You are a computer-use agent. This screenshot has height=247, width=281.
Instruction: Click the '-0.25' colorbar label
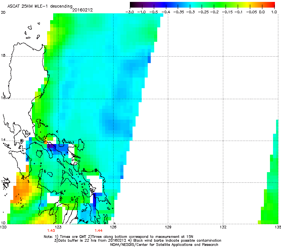[203, 12]
